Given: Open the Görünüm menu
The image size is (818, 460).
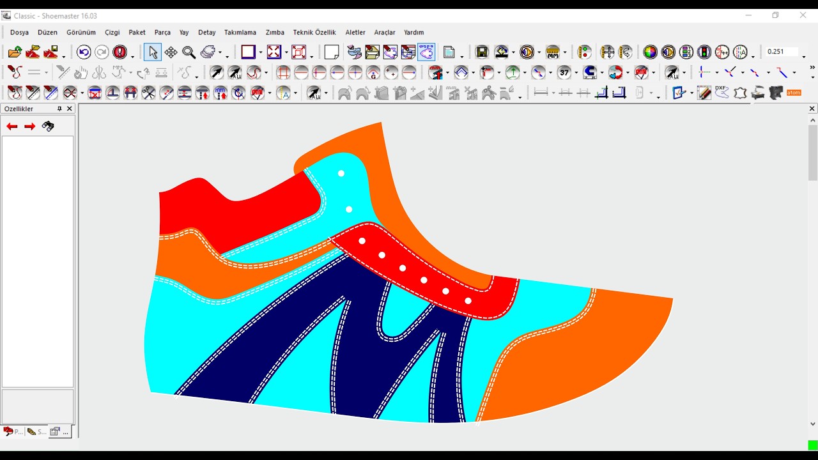Looking at the screenshot, I should click(81, 33).
